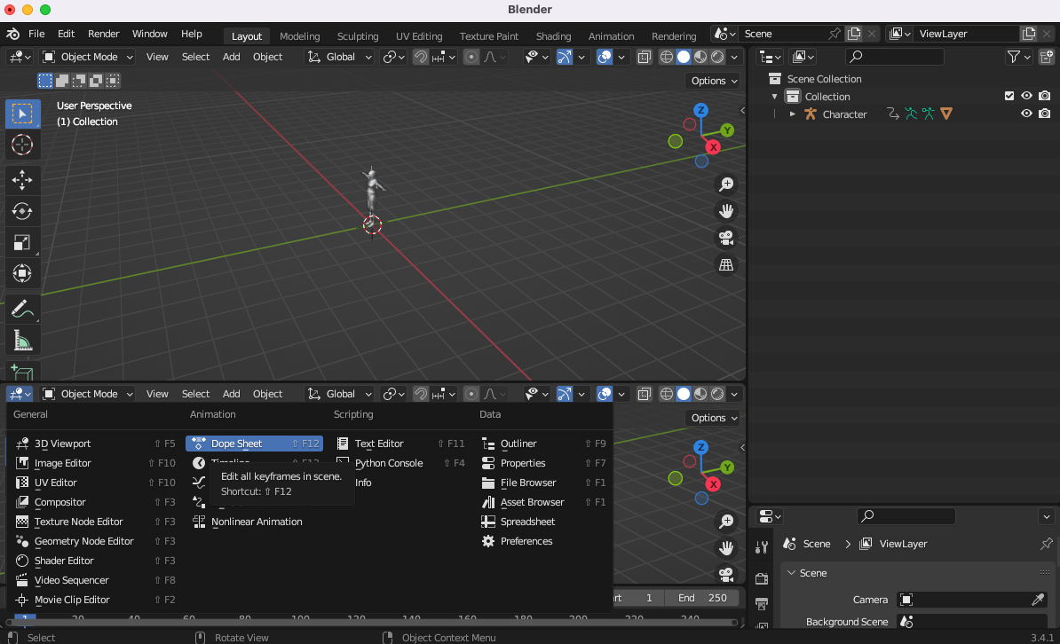Image resolution: width=1060 pixels, height=644 pixels.
Task: Choose Asset Browser editor type
Action: tap(543, 502)
